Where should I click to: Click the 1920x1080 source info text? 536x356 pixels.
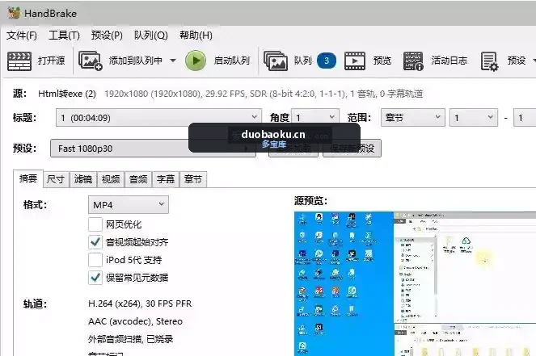pos(264,94)
